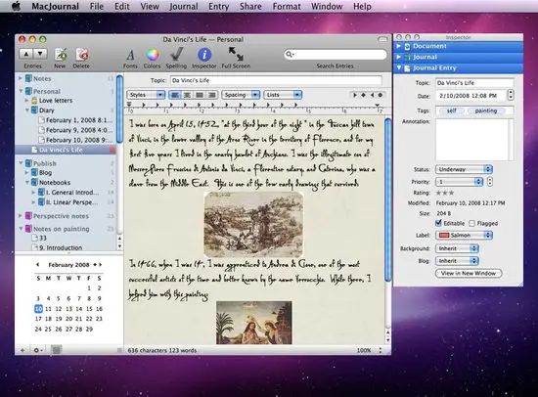Click the New entry toolbar icon
This screenshot has width=538, height=397.
coord(61,55)
